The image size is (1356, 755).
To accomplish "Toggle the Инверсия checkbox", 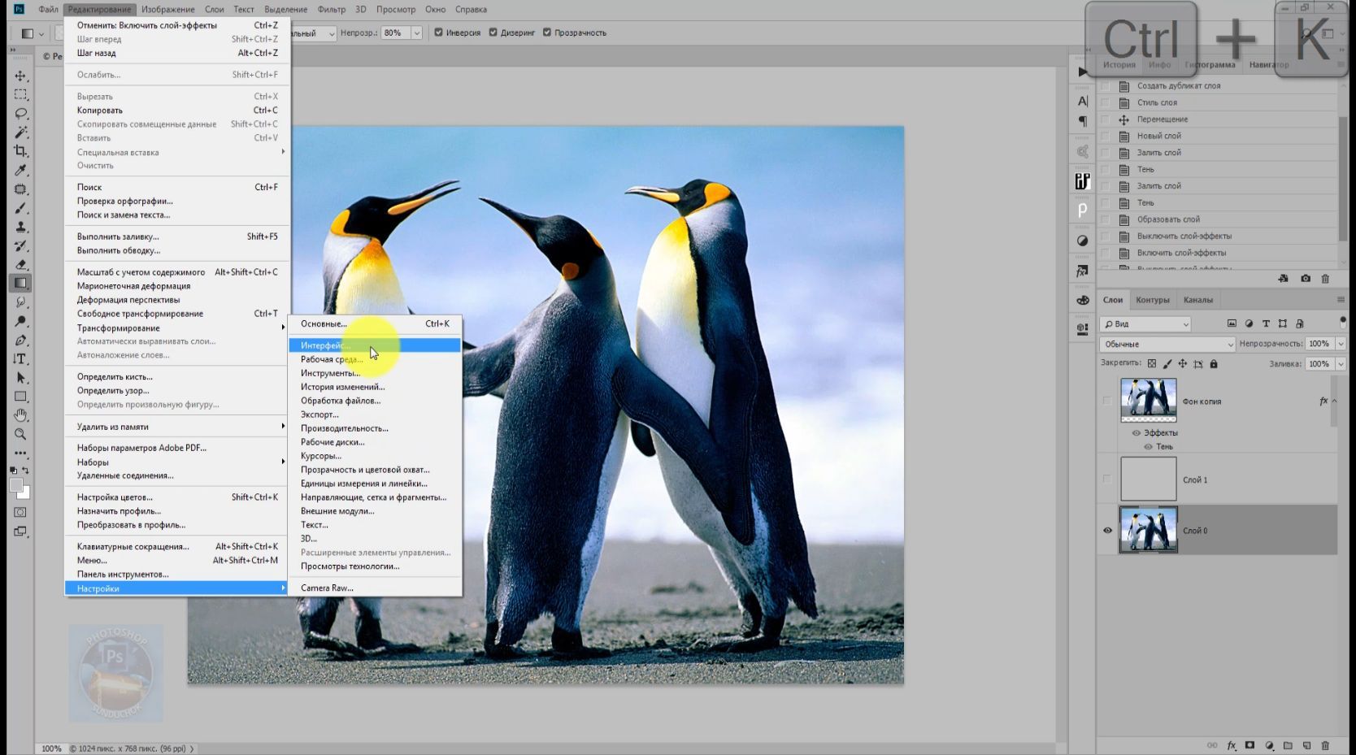I will click(x=439, y=33).
